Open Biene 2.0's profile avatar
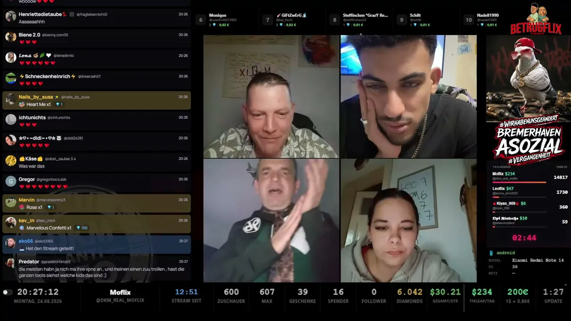Screen dimensions: 571x321 pyautogui.click(x=11, y=37)
